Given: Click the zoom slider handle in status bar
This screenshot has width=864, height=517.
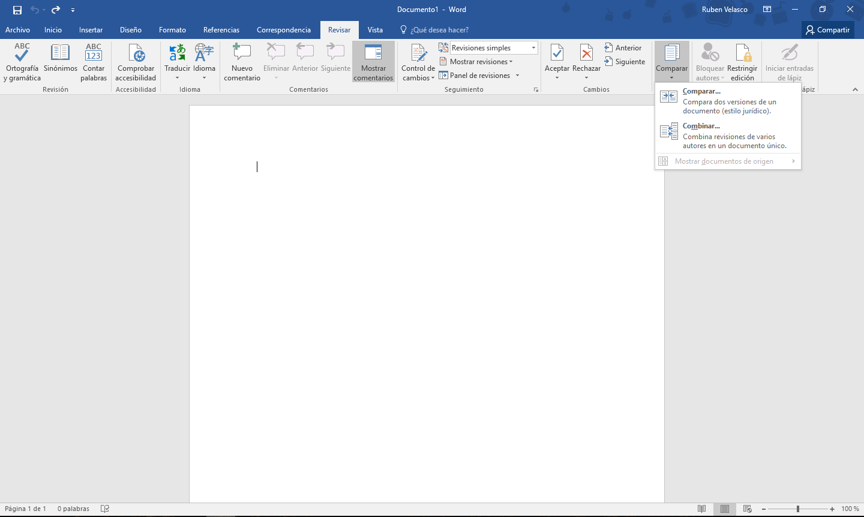Looking at the screenshot, I should tap(798, 509).
